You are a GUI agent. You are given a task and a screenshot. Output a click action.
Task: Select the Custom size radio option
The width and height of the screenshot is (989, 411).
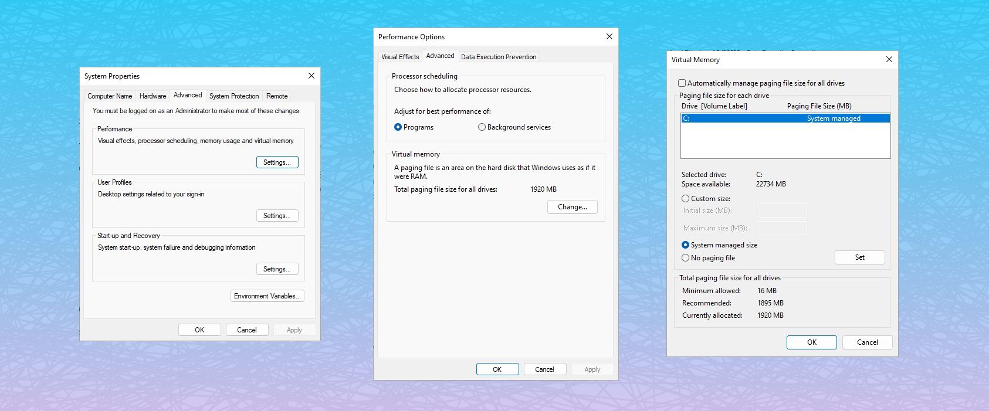(686, 199)
